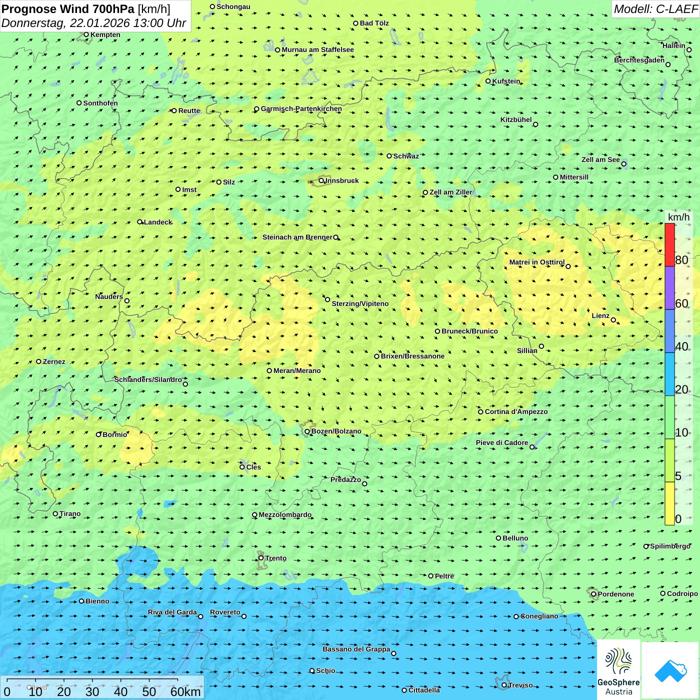
Task: Click the purple 60 km/h legend color
Action: click(669, 288)
